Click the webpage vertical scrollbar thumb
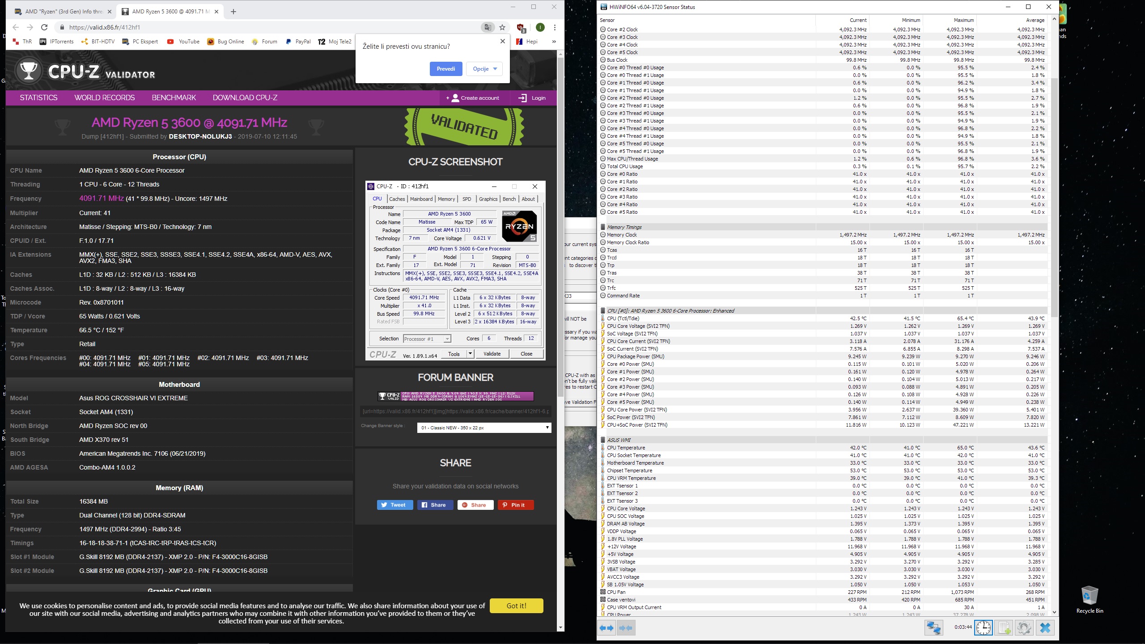The height and width of the screenshot is (644, 1145). click(560, 227)
